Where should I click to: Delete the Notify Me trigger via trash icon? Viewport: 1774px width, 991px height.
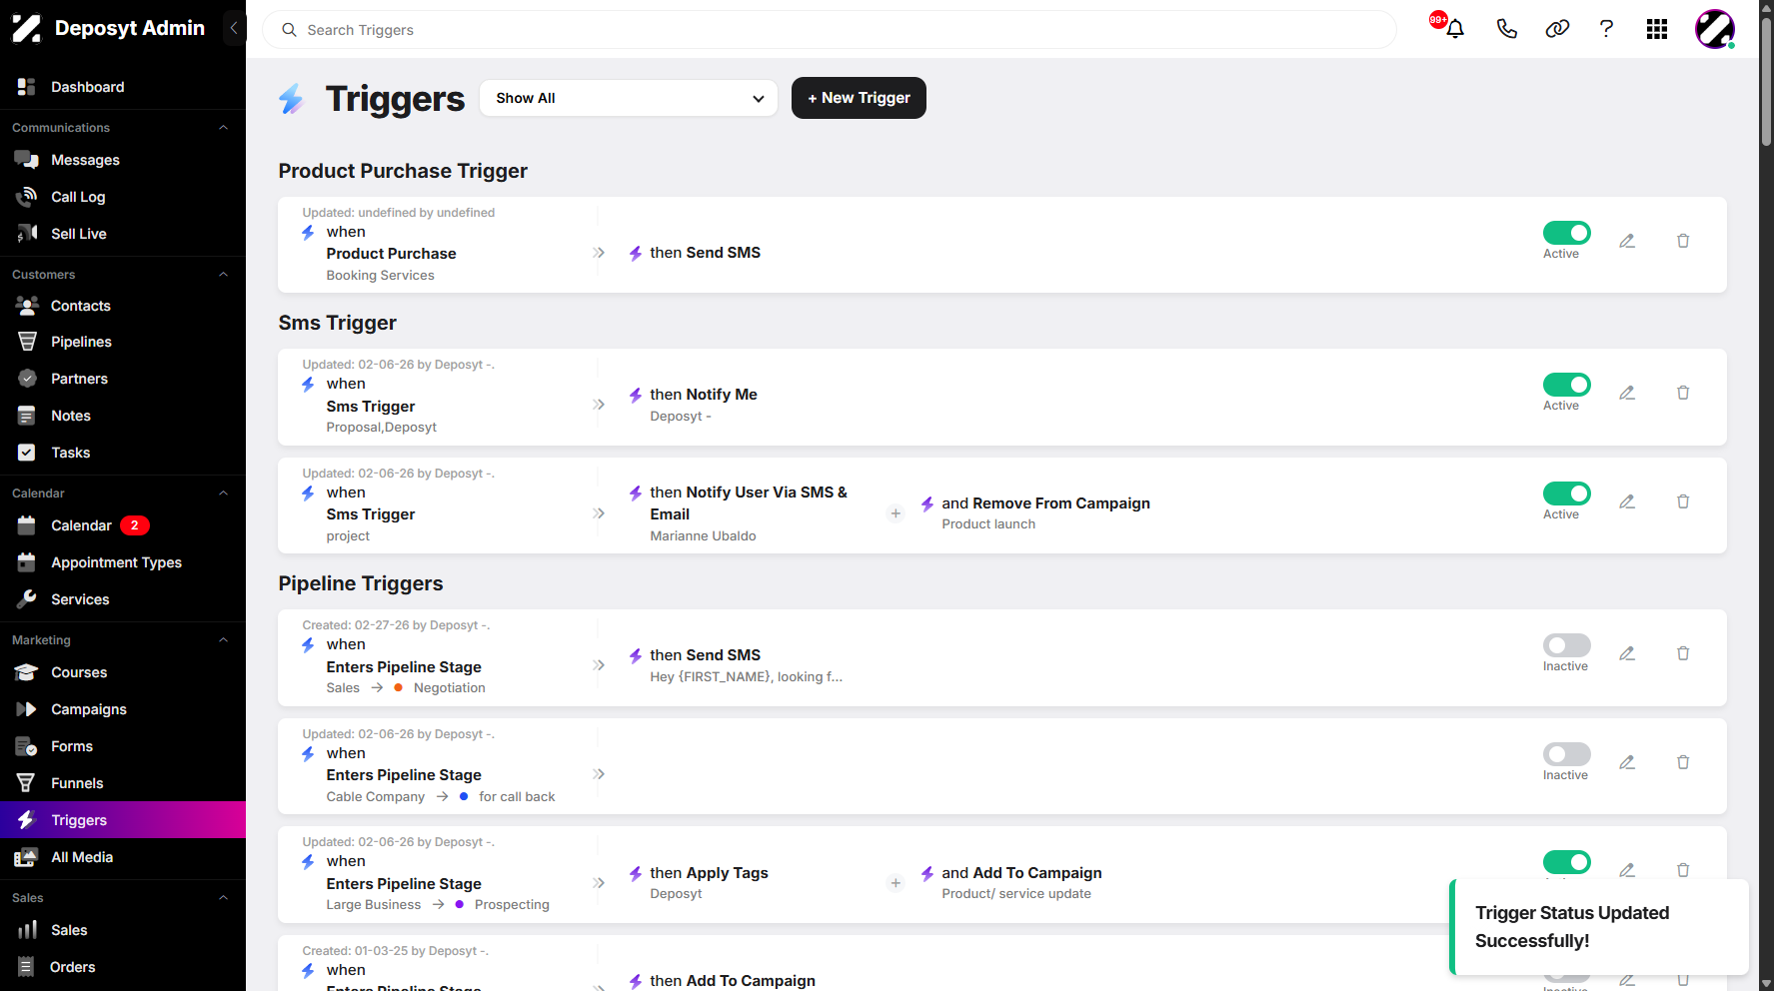tap(1683, 393)
